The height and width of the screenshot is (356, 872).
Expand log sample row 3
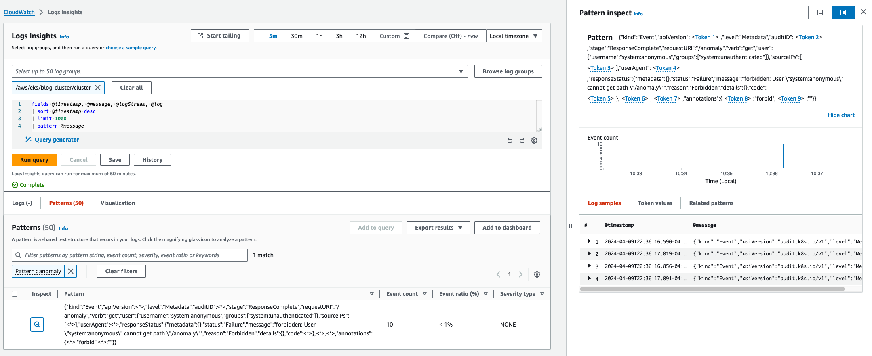click(x=589, y=266)
